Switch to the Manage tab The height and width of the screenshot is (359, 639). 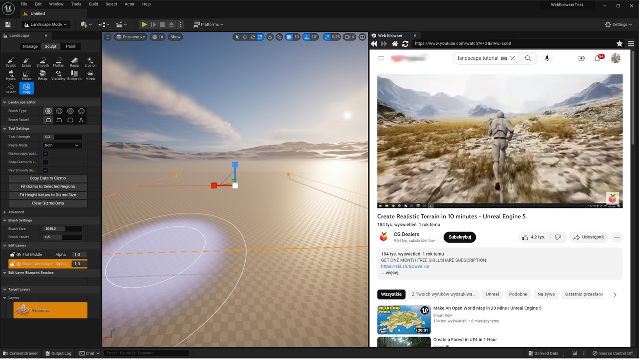[30, 46]
